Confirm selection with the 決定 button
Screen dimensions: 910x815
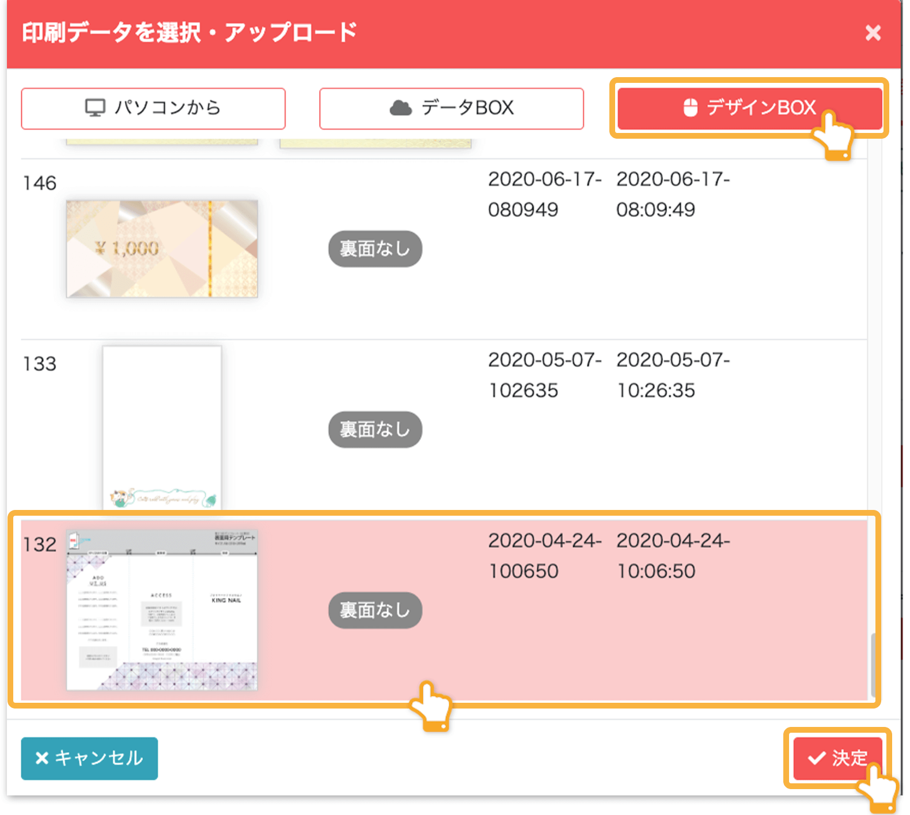click(x=837, y=758)
